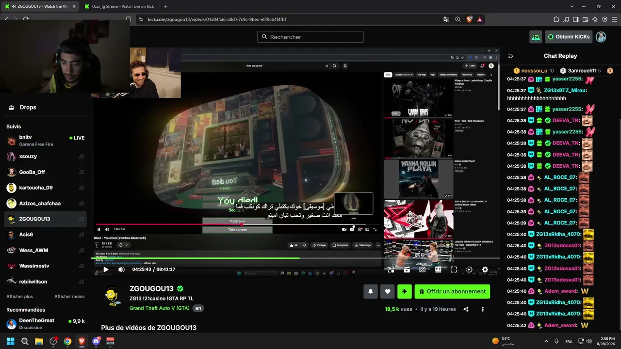Open the tab search dropdown arrow

(x=572, y=7)
